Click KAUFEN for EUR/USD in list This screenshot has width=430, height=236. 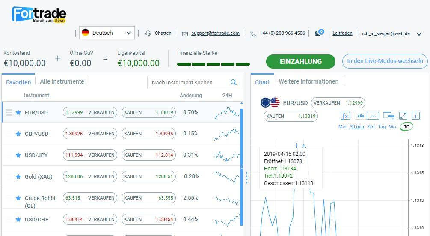[148, 112]
